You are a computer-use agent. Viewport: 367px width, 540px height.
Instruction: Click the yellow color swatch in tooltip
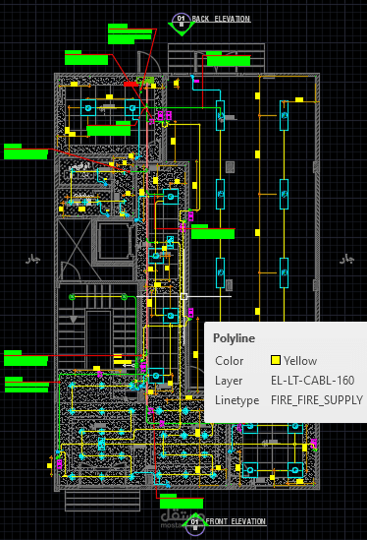point(275,360)
